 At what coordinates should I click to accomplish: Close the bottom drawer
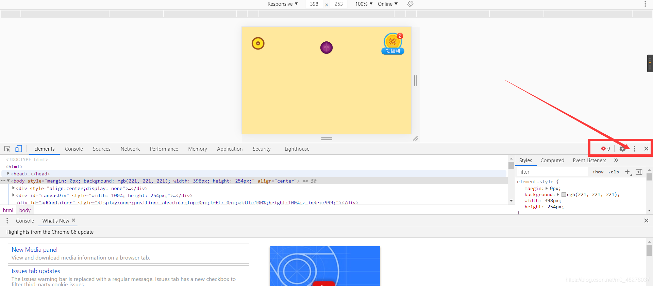(x=646, y=221)
